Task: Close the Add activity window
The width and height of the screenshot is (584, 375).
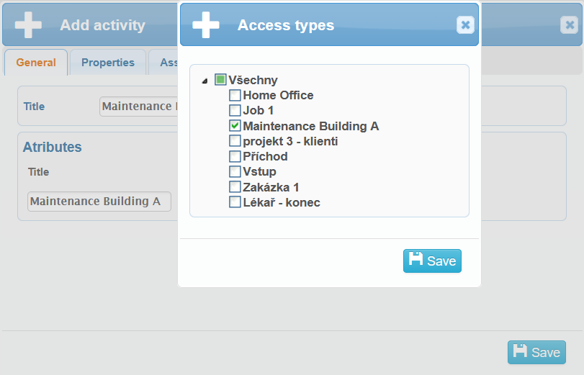Action: click(x=569, y=25)
